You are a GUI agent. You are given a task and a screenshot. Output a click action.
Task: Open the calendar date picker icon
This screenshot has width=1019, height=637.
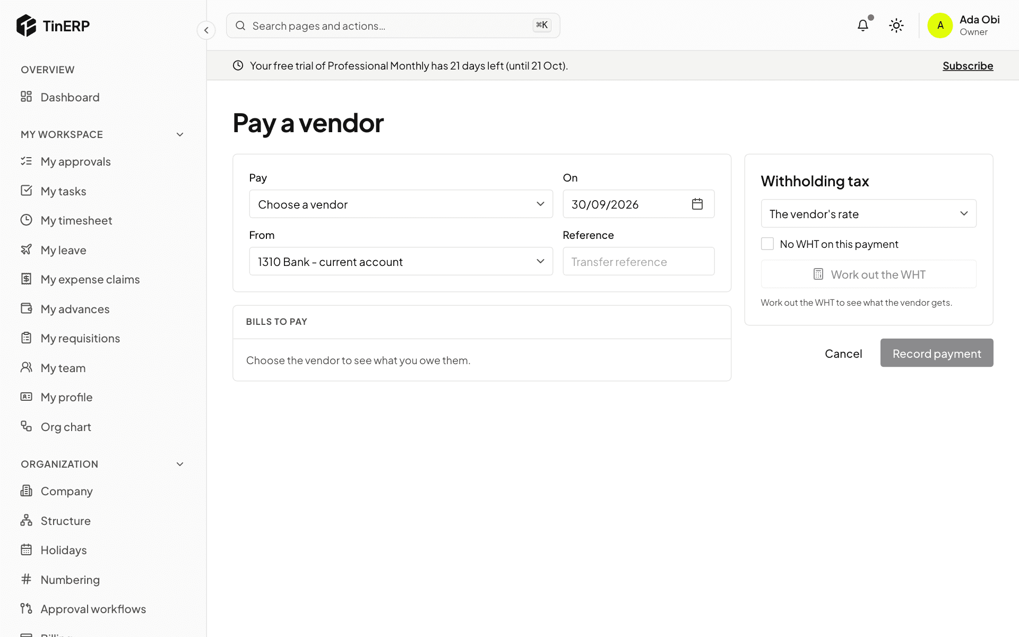697,204
